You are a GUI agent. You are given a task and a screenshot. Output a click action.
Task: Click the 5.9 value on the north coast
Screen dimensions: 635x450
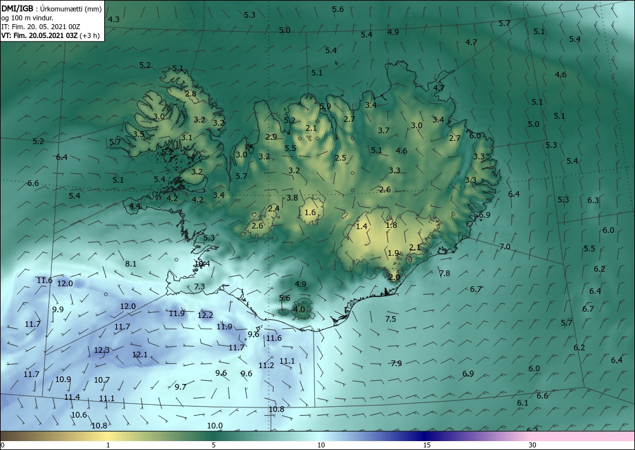point(325,107)
